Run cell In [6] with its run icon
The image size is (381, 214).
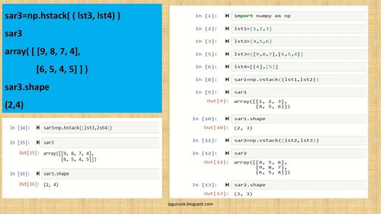[227, 67]
